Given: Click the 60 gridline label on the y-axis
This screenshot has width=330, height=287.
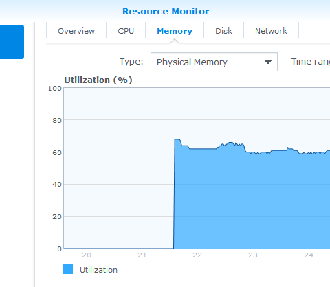Looking at the screenshot, I should 57,152.
